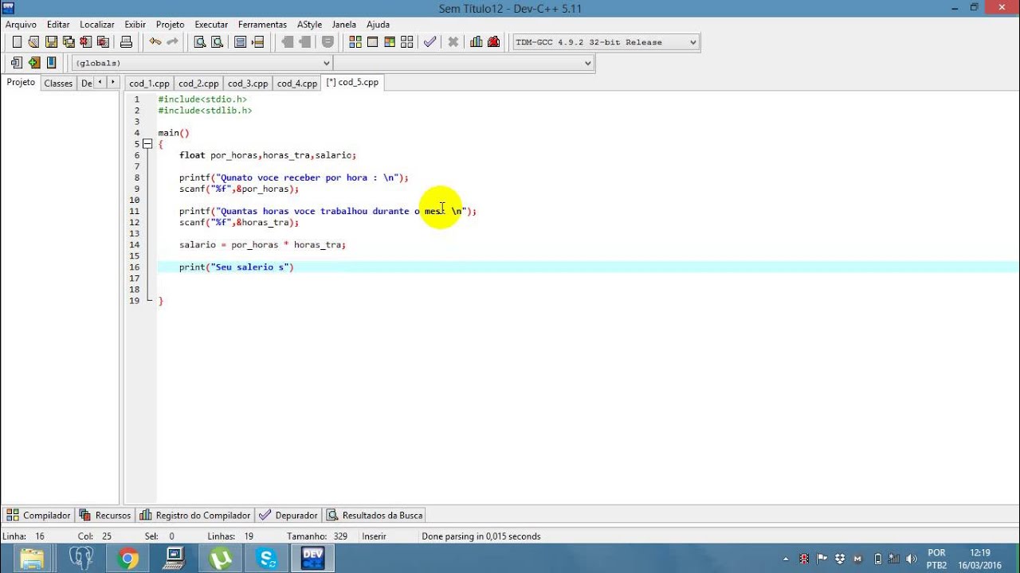Click the Run toolbar icon
Viewport: 1020px width, 573px height.
pyautogui.click(x=372, y=42)
